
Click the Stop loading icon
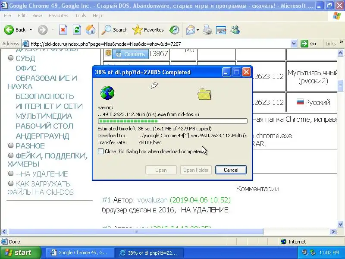63,30
